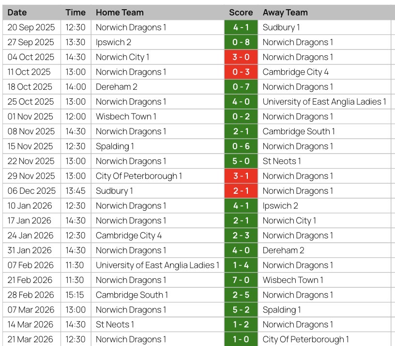Select Spalding 1 in Away Team column
Viewport: 395px width, 346px height.
pos(282,310)
